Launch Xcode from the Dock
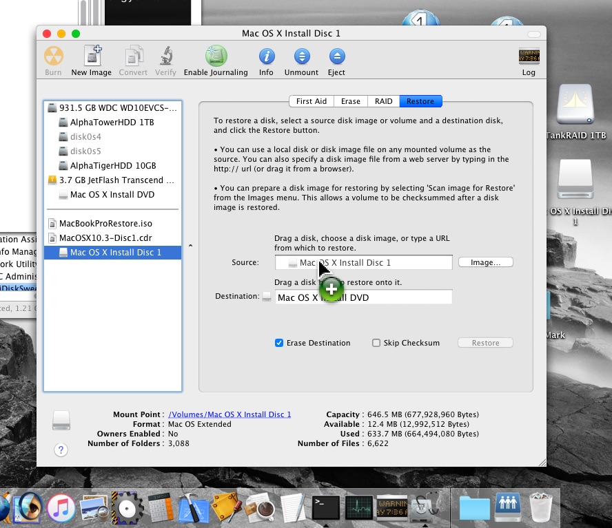612x528 pixels. [x=194, y=507]
